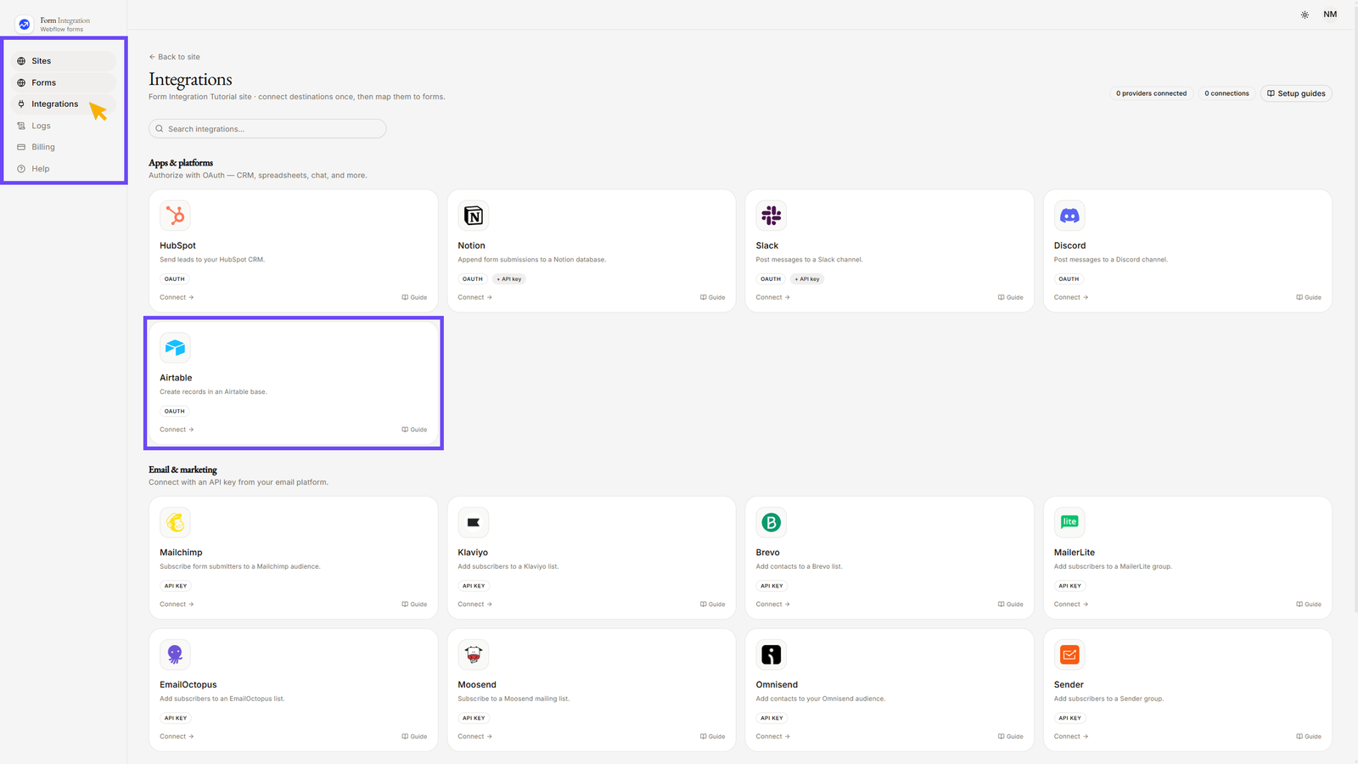Click Connect on the HubSpot card
Image resolution: width=1358 pixels, height=764 pixels.
pos(177,297)
